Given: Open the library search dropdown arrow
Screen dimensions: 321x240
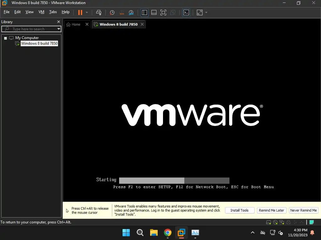Looking at the screenshot, I should coord(59,29).
